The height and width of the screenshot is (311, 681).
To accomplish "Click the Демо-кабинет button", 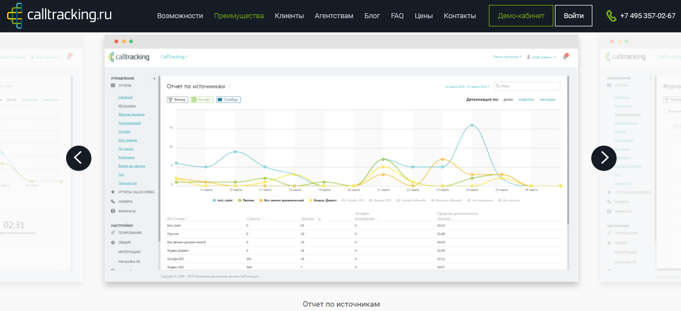I will click(520, 16).
